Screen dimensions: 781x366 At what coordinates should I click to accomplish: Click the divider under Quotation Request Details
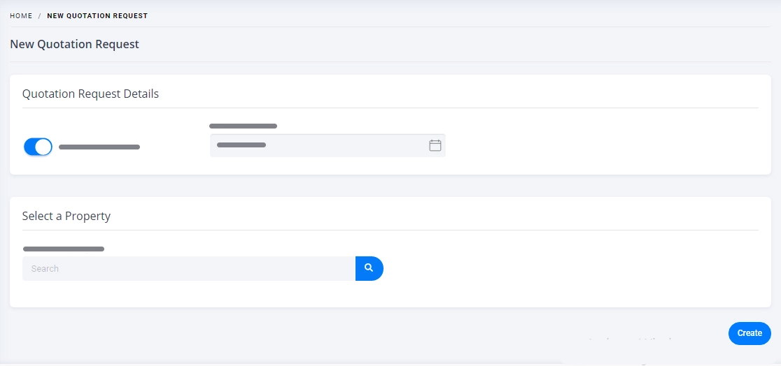(x=390, y=108)
